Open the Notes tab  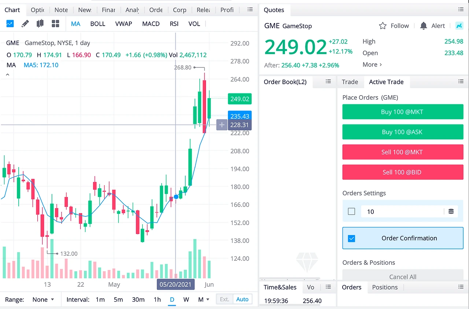(61, 10)
